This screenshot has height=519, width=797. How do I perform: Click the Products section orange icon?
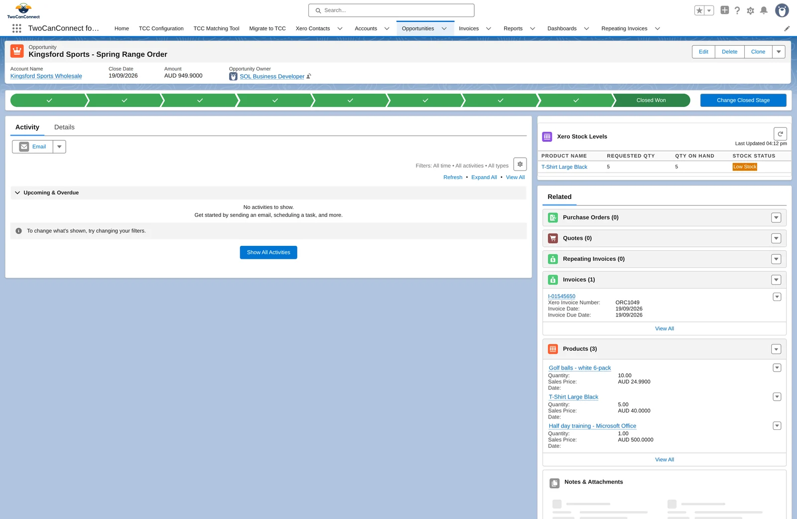point(553,349)
